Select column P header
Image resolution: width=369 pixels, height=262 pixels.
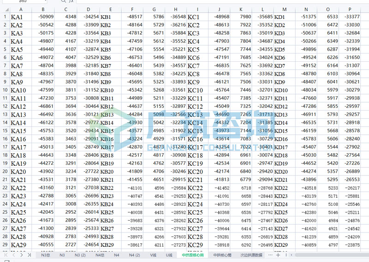click(x=350, y=10)
